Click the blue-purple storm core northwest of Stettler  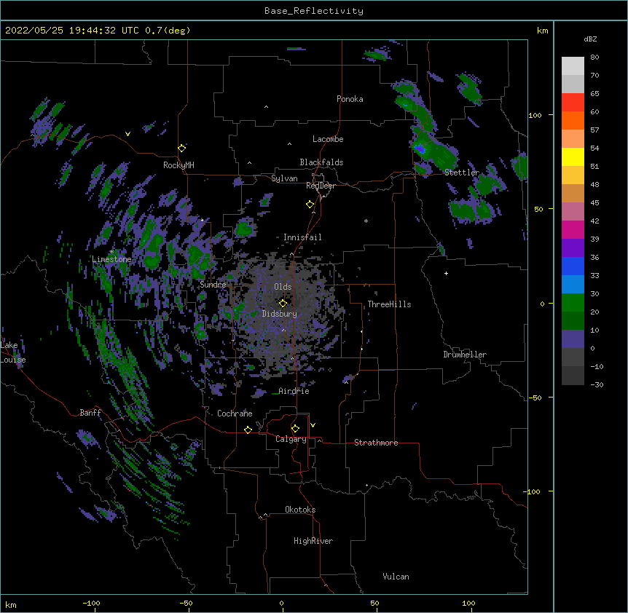[420, 150]
